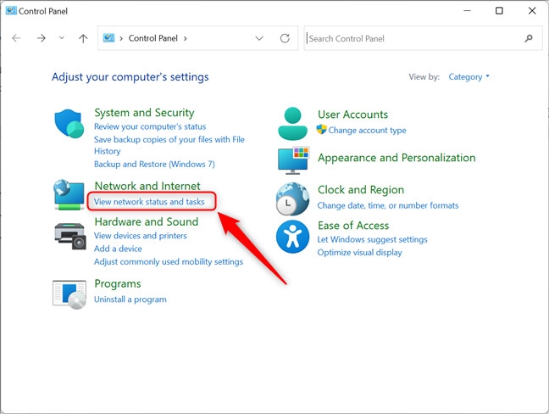Click Uninstall a program
This screenshot has height=414, width=549.
tap(130, 299)
